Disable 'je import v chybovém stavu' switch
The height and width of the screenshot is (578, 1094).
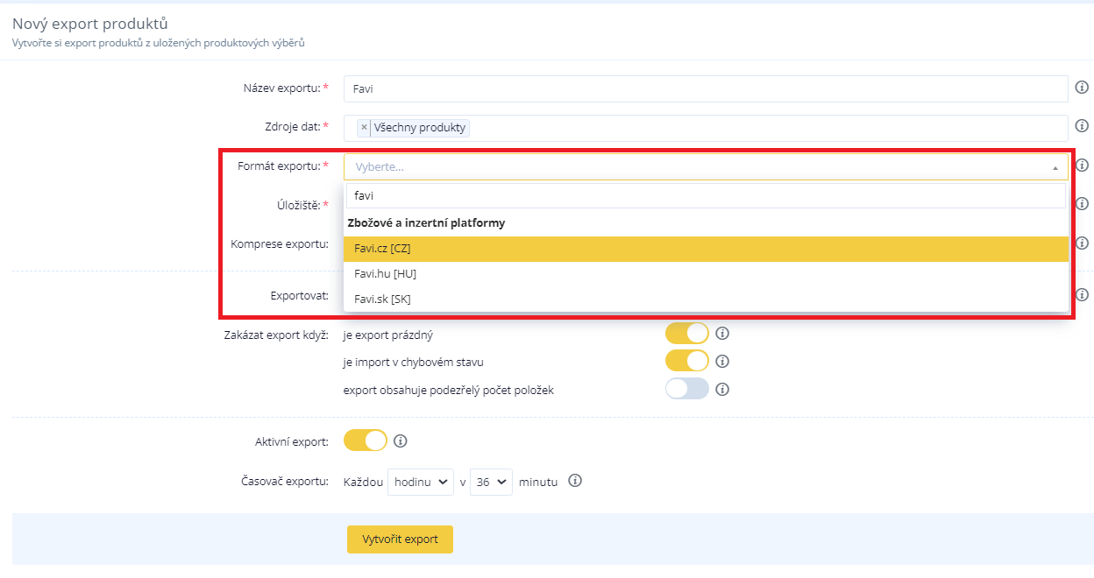[x=687, y=361]
